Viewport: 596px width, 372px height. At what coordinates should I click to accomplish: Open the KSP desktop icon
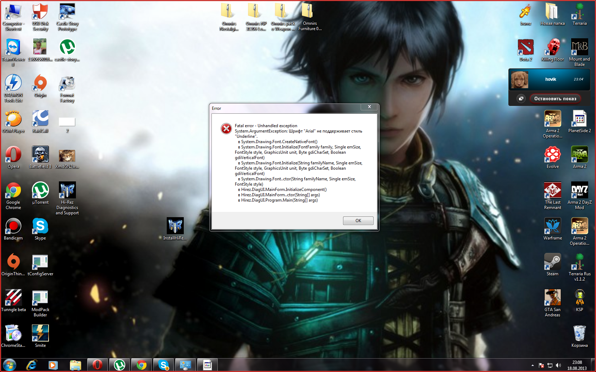580,301
